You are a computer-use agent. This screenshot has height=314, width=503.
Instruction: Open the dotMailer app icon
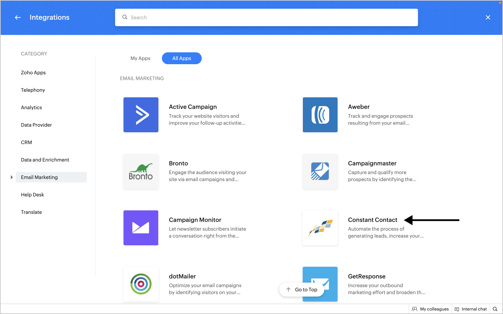pos(141,284)
